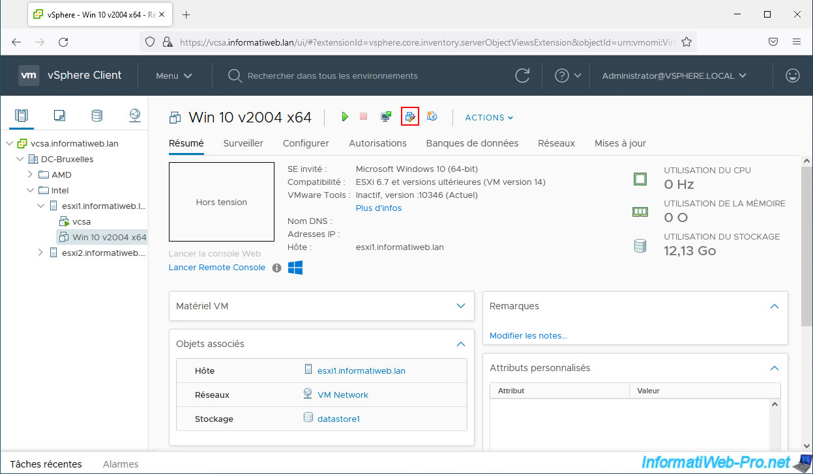This screenshot has width=813, height=474.
Task: Refresh the vSphere Client with the refresh icon
Action: point(522,76)
